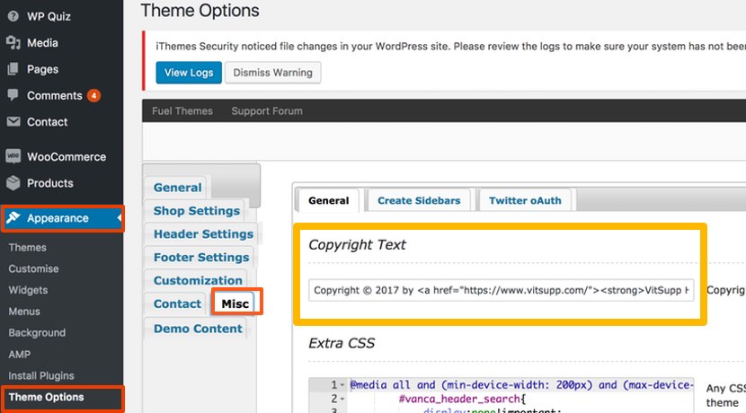Viewport: 746px width, 413px height.
Task: Open Themes submenu link
Action: (x=27, y=248)
